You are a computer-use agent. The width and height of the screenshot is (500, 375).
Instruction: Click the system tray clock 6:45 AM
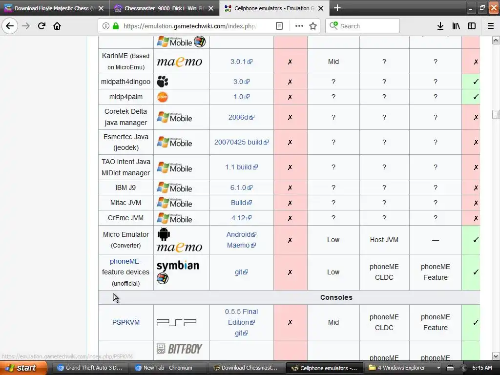[482, 368]
